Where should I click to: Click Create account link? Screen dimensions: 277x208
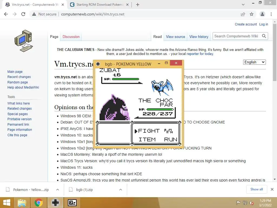tap(246, 24)
